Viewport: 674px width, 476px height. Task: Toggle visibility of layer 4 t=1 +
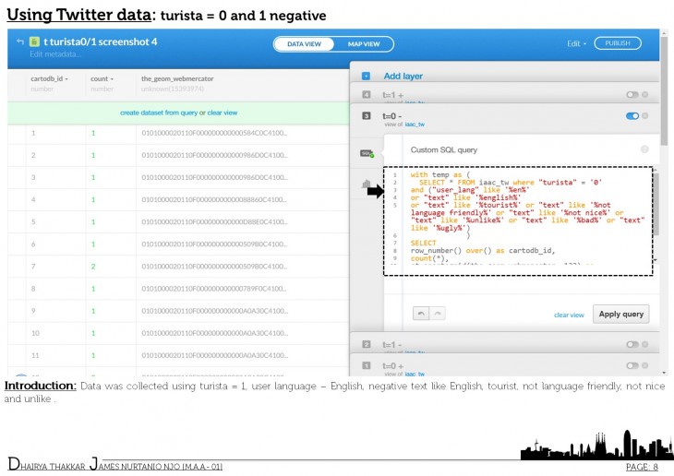click(x=632, y=95)
